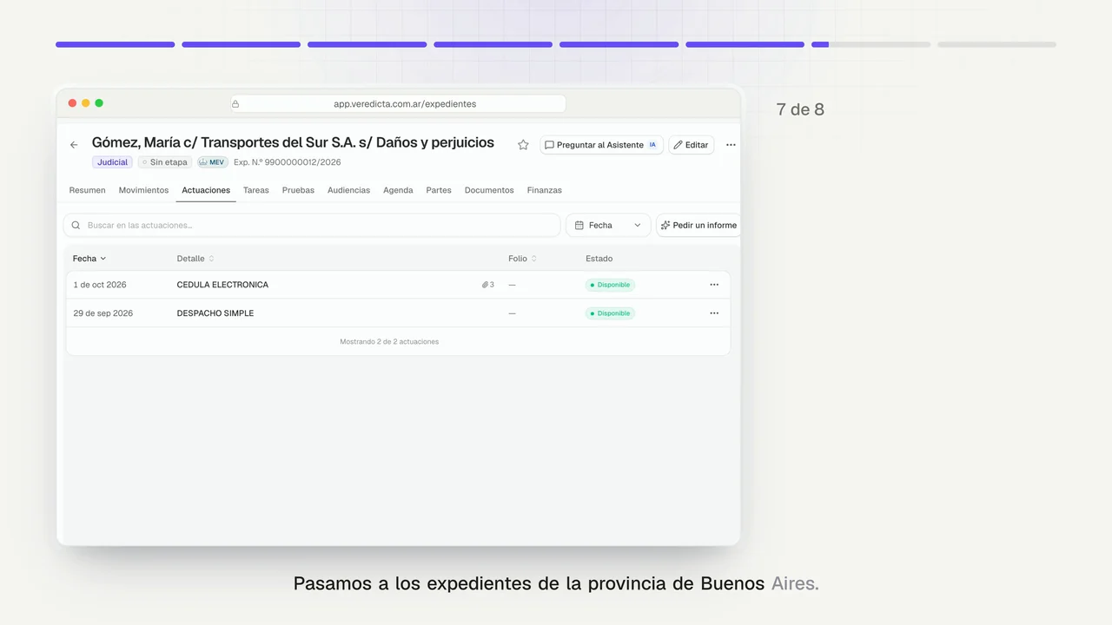The height and width of the screenshot is (625, 1112).
Task: Star the Gómez, María expediente as favorite
Action: coord(523,145)
